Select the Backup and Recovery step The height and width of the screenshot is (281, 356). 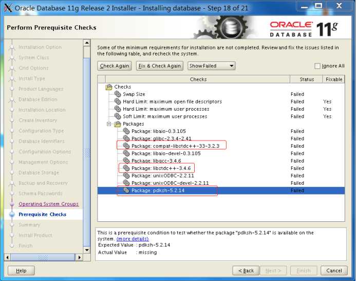(x=43, y=183)
